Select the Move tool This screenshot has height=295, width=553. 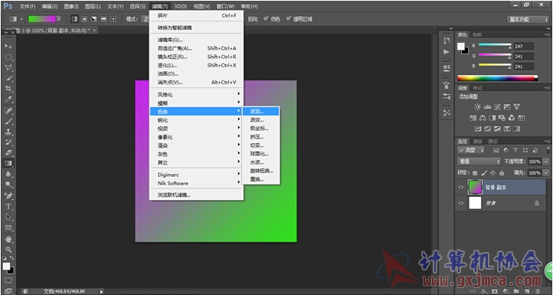tap(8, 46)
